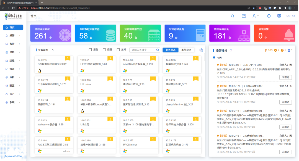Tick the 正常 filter checkbox

point(118,50)
